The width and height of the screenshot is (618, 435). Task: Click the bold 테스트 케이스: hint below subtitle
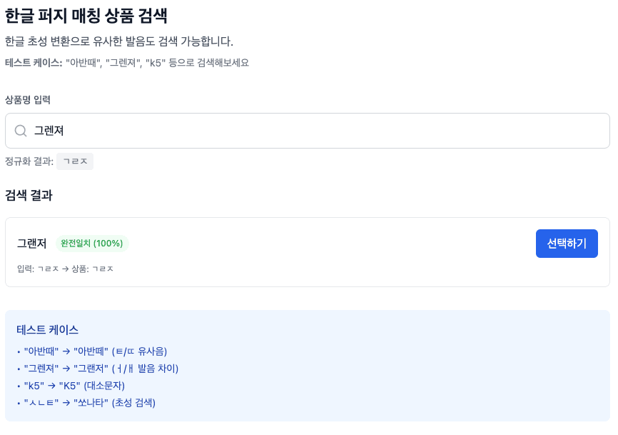coord(34,62)
